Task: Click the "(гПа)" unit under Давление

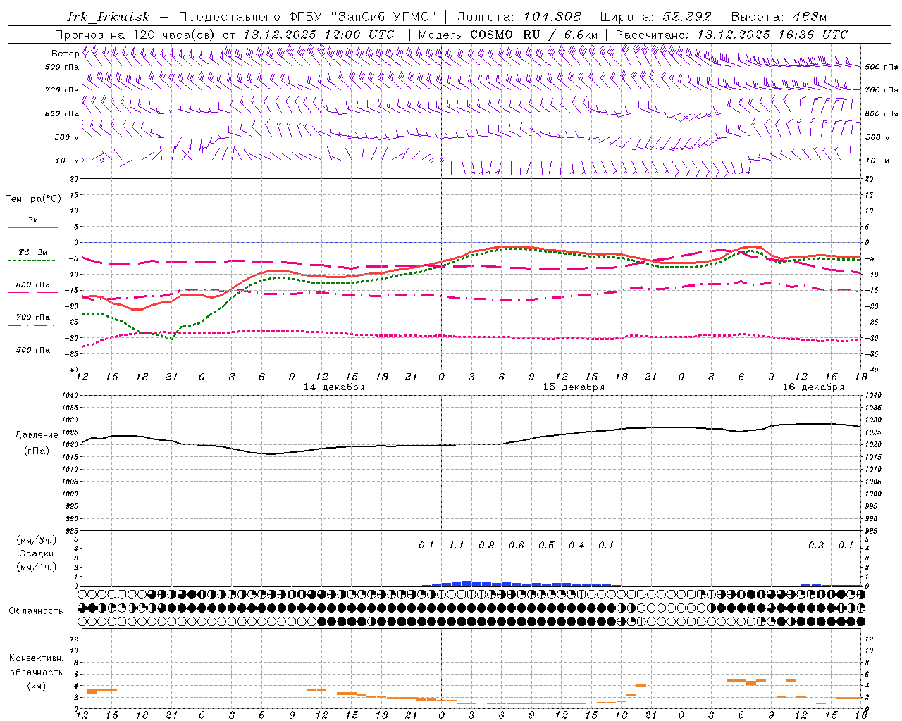Action: point(37,451)
